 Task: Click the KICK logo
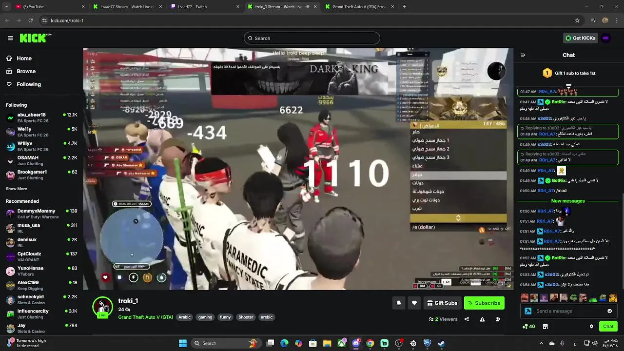pyautogui.click(x=36, y=38)
